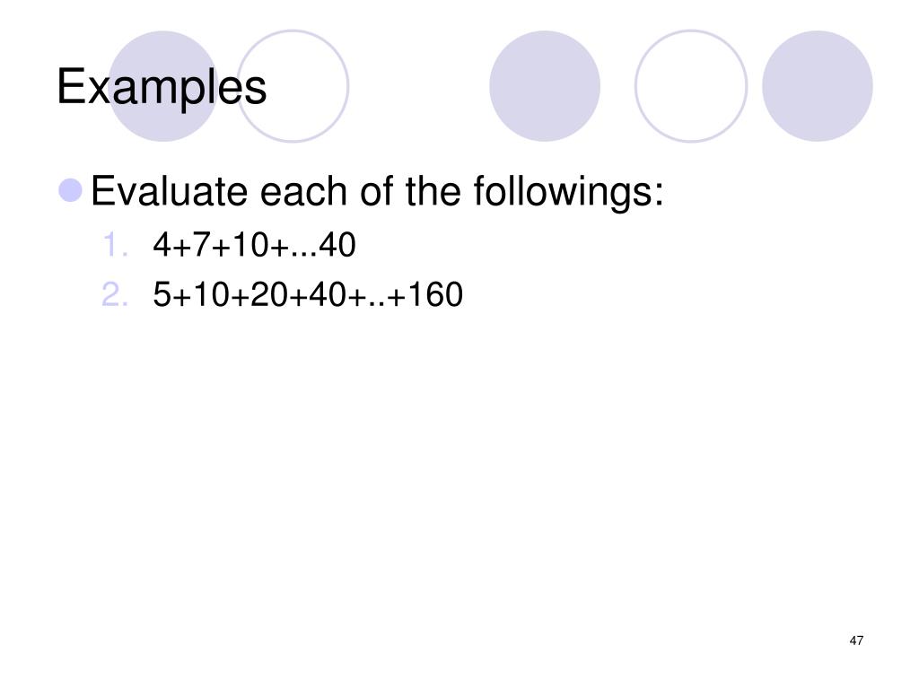
Task: Click the outlined circle next to the title
Action: pyautogui.click(x=293, y=86)
